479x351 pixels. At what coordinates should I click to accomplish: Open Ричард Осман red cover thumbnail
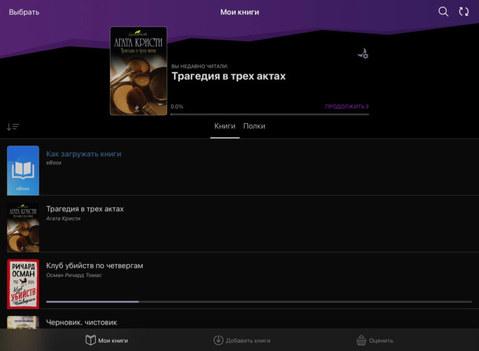[x=23, y=284]
